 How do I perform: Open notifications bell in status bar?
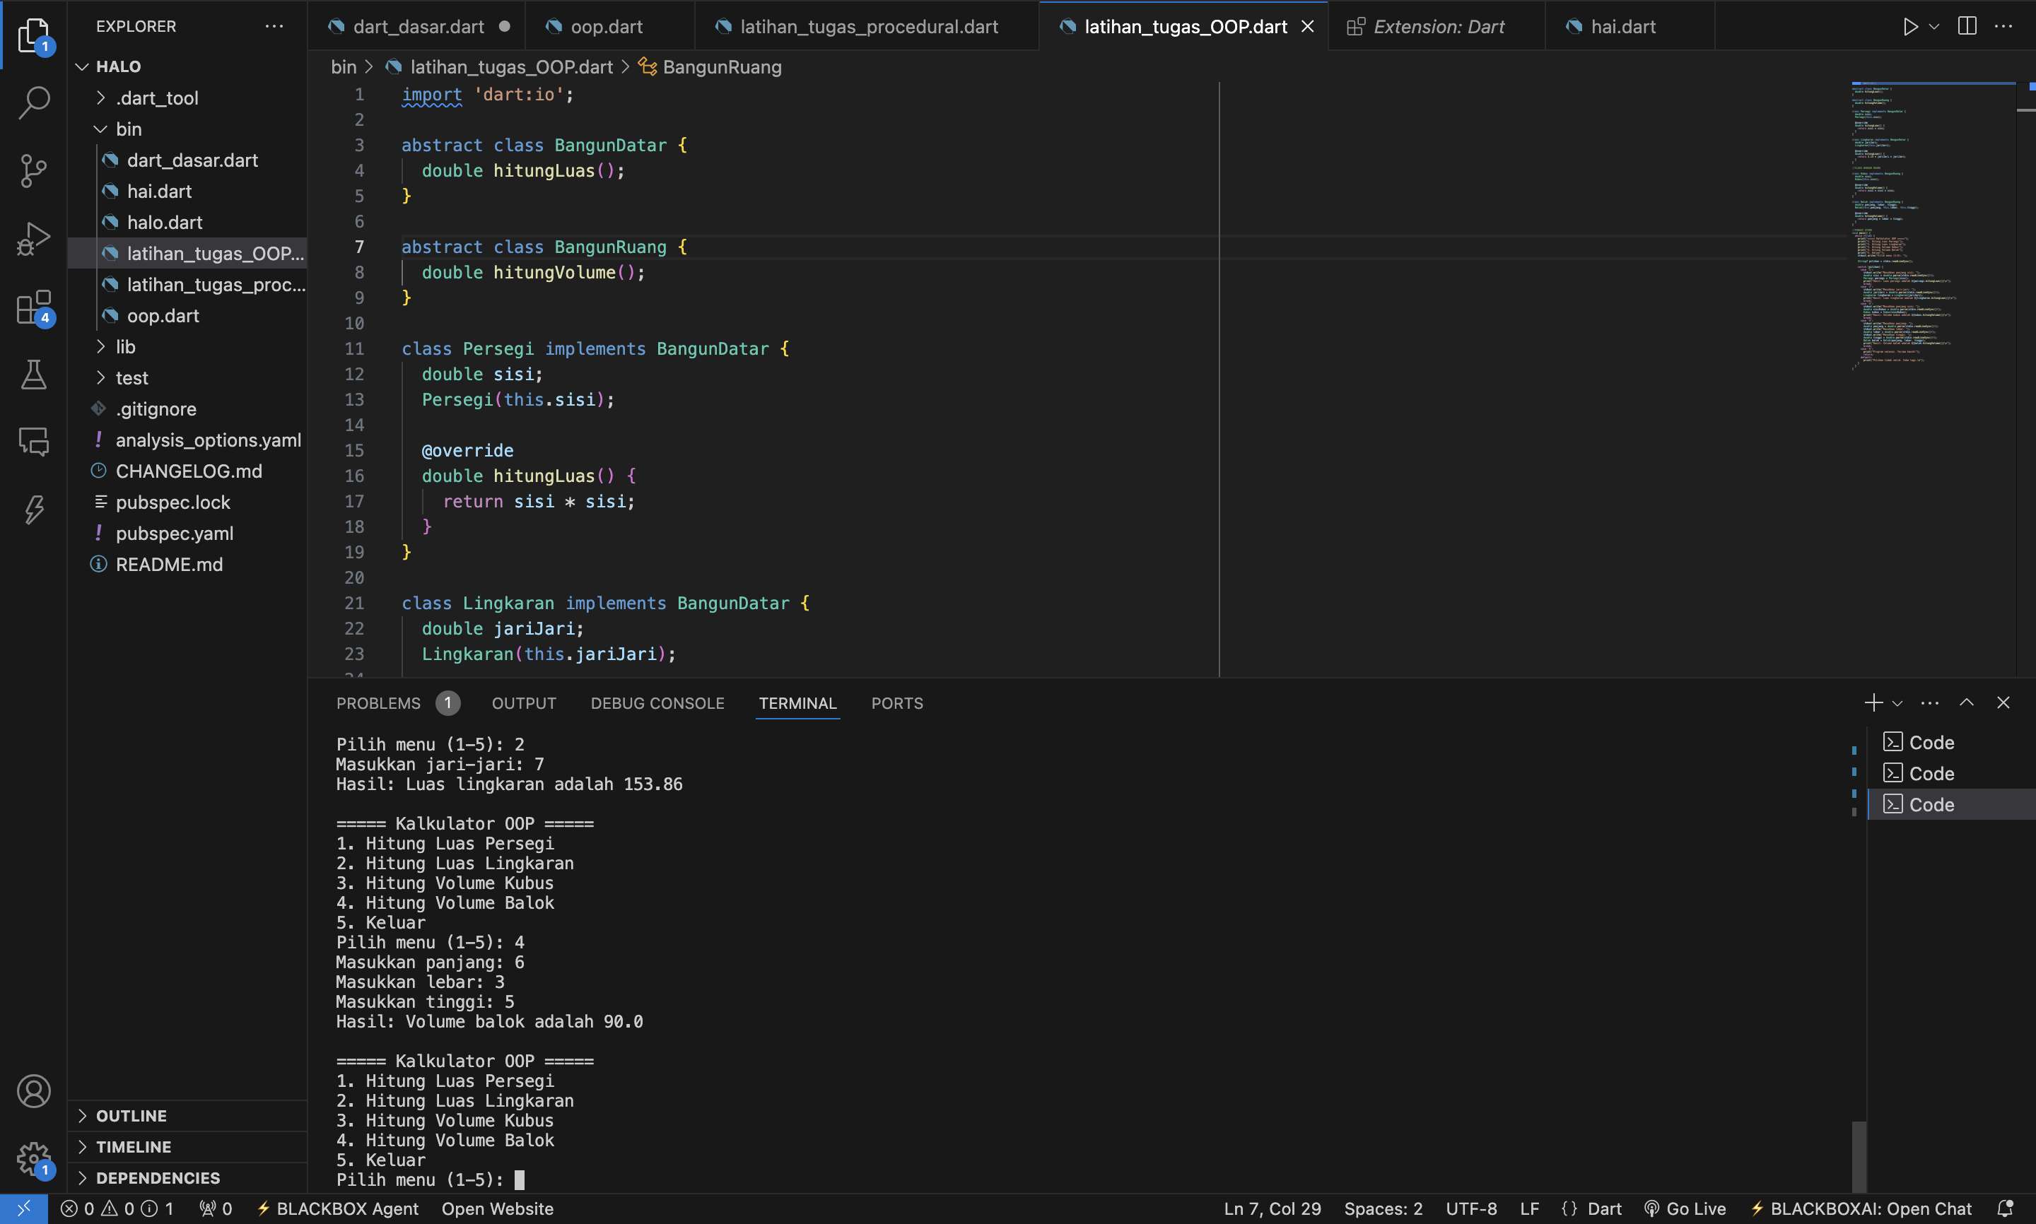point(2006,1208)
